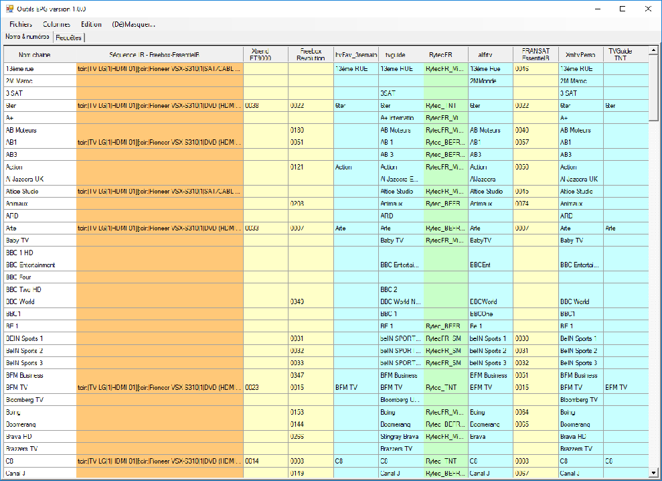Click the TVGuide TNT column header
Screen dimensions: 662x481
[626, 54]
